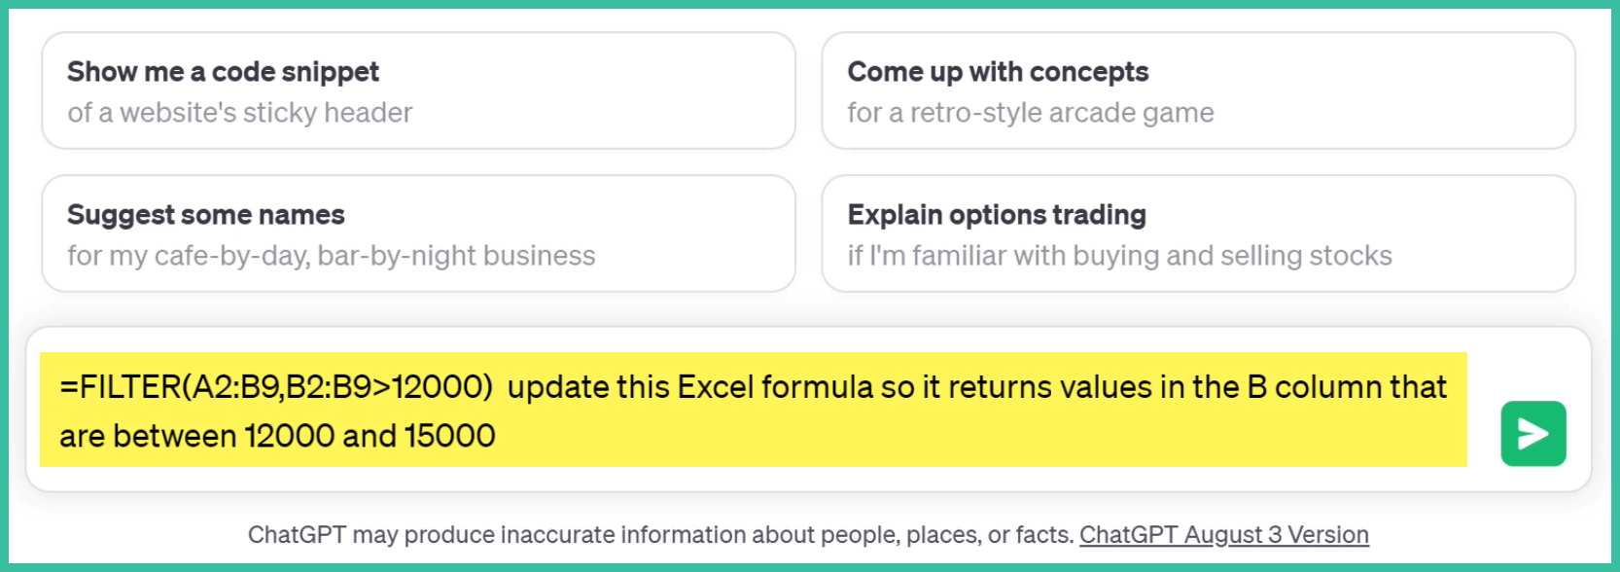Viewport: 1620px width, 572px height.
Task: Click the 'Suggest some names' heading
Action: (x=206, y=215)
